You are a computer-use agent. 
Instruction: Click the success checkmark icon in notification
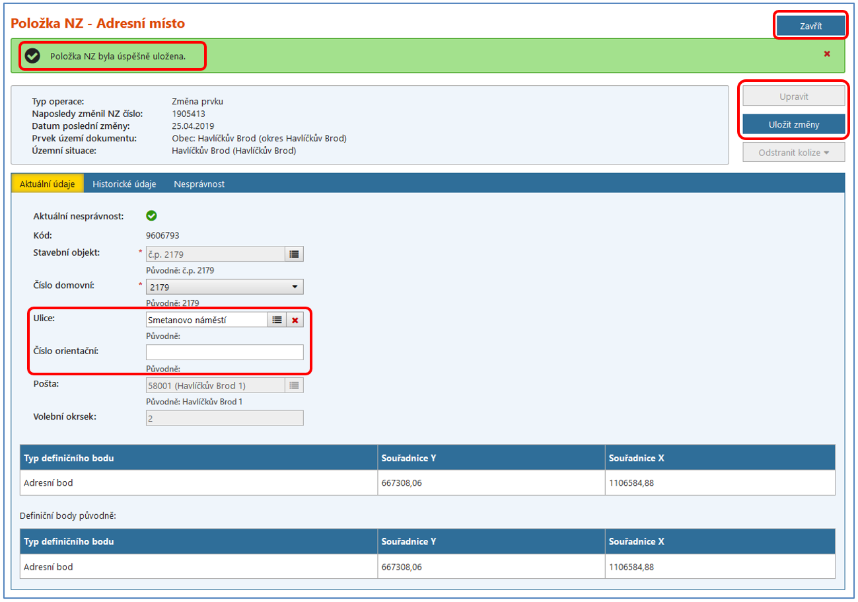point(32,56)
